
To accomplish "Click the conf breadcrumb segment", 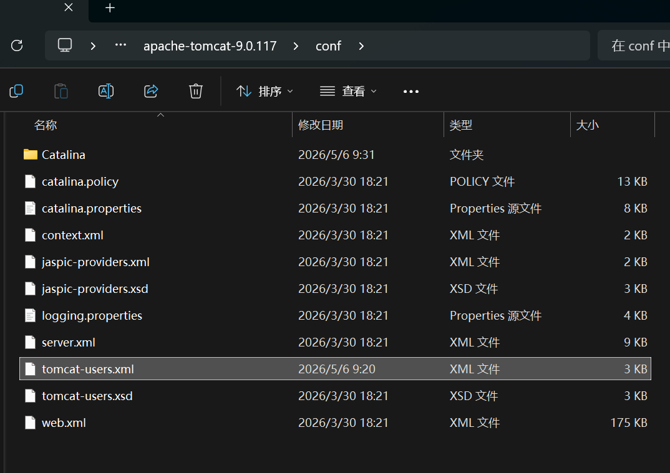I will tap(328, 45).
